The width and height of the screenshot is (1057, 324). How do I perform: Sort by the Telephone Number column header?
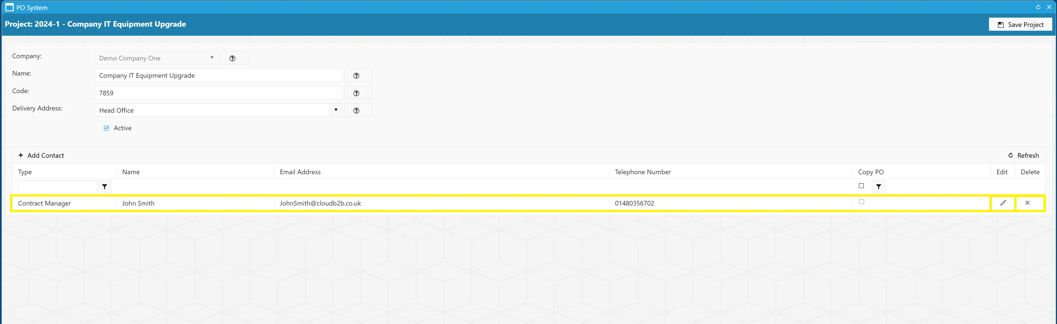coord(731,172)
